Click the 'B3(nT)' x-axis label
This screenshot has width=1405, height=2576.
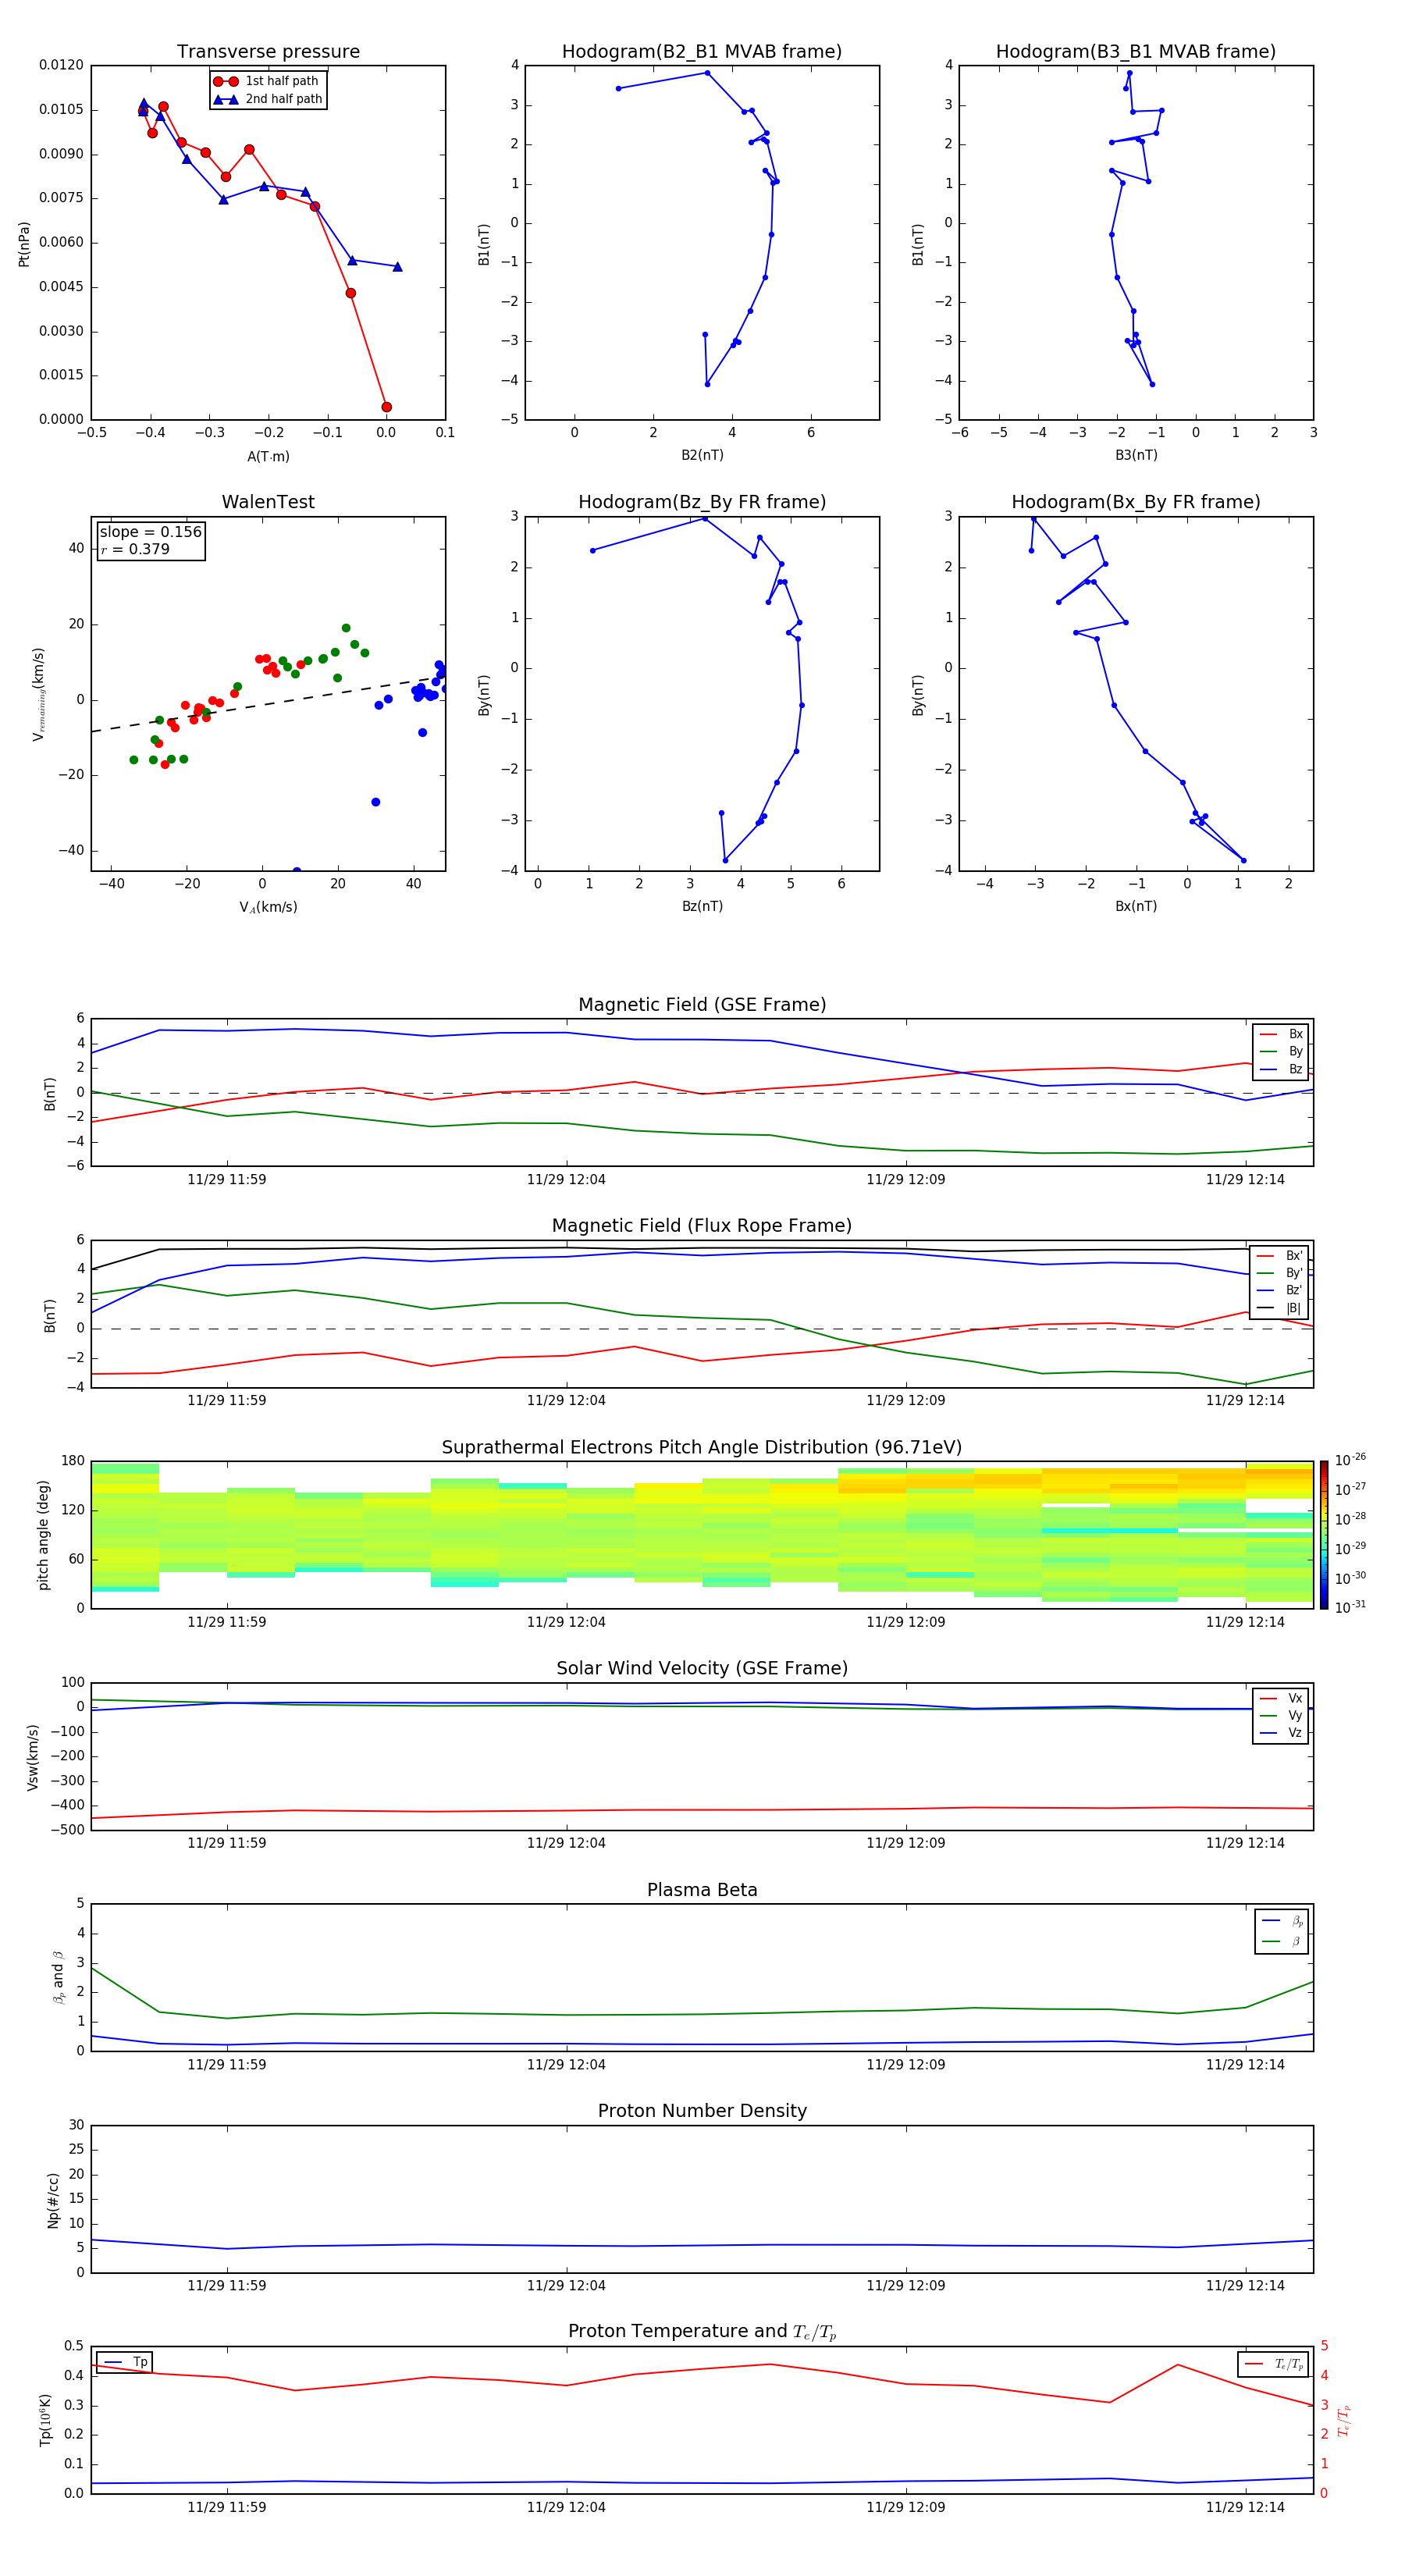pos(1136,455)
